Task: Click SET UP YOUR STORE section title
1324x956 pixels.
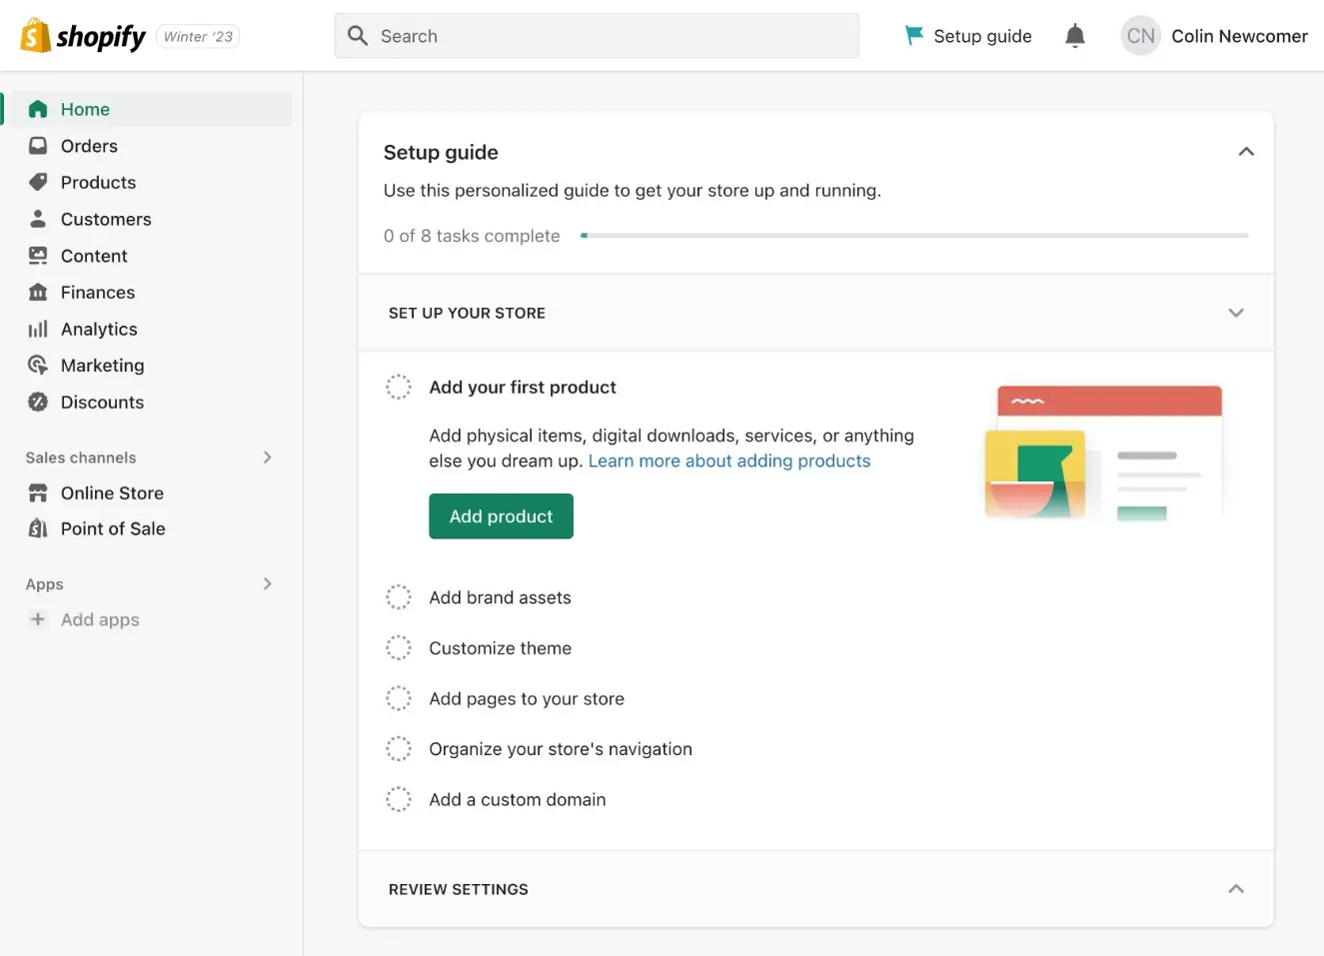Action: click(467, 313)
